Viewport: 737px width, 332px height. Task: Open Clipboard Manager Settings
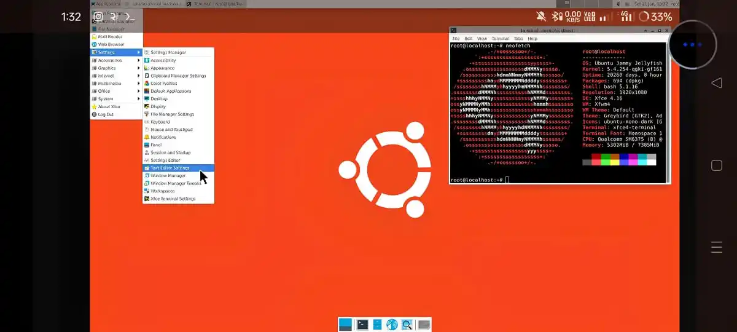pyautogui.click(x=178, y=76)
